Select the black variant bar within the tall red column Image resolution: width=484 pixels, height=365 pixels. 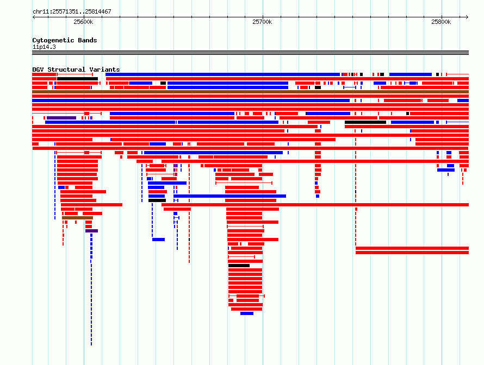(239, 266)
